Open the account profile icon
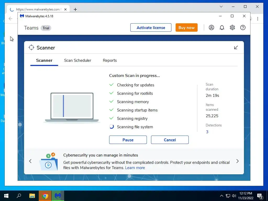The image size is (268, 201). coord(211,27)
